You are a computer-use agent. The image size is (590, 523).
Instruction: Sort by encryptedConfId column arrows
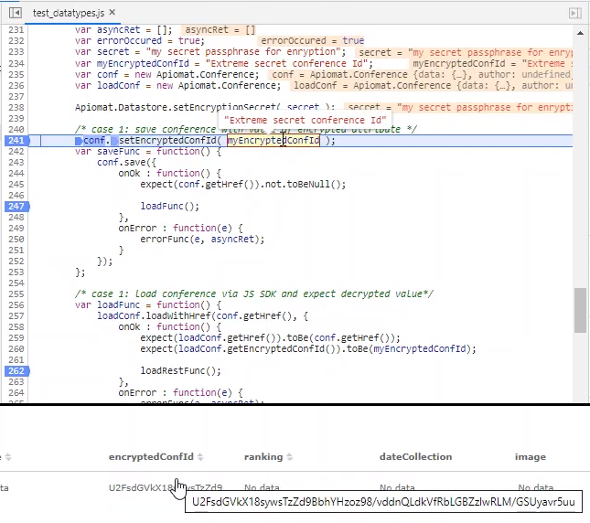pos(200,457)
